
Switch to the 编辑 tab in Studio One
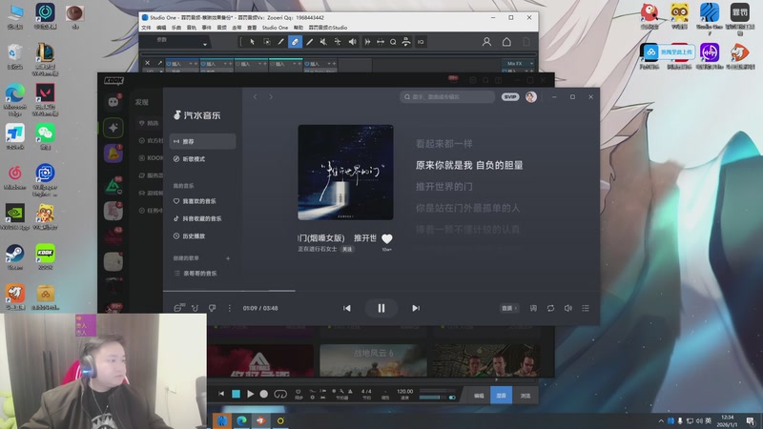click(479, 396)
